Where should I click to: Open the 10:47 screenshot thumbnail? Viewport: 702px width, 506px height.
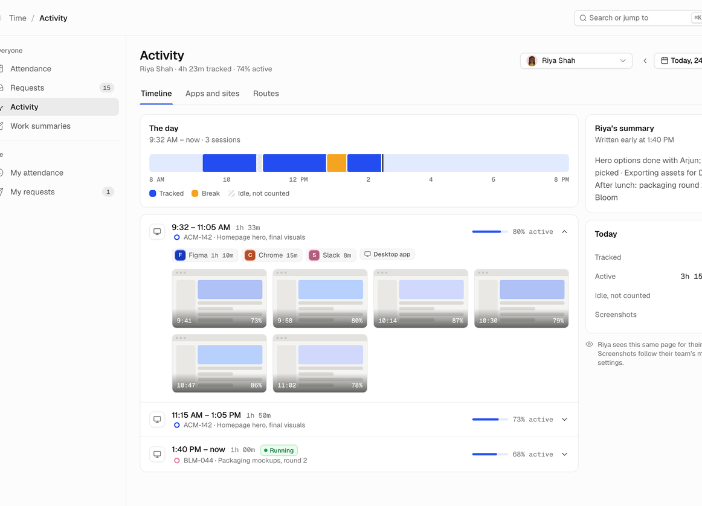tap(219, 363)
